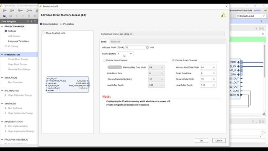Viewport: 268px width, 151px height.
Task: Click the write channel grey toggle slider
Action: pos(115,67)
